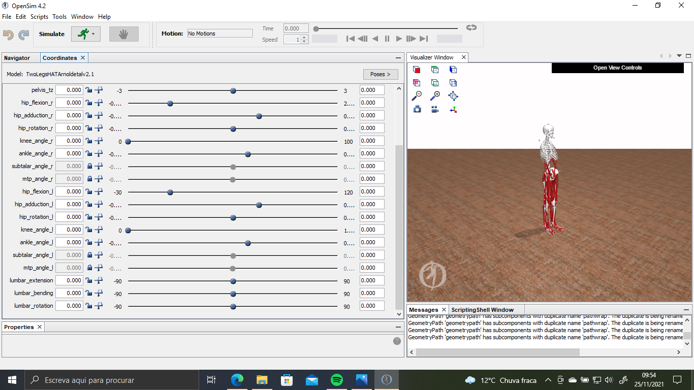Toggle the axes display icon
The width and height of the screenshot is (694, 390).
[x=453, y=109]
